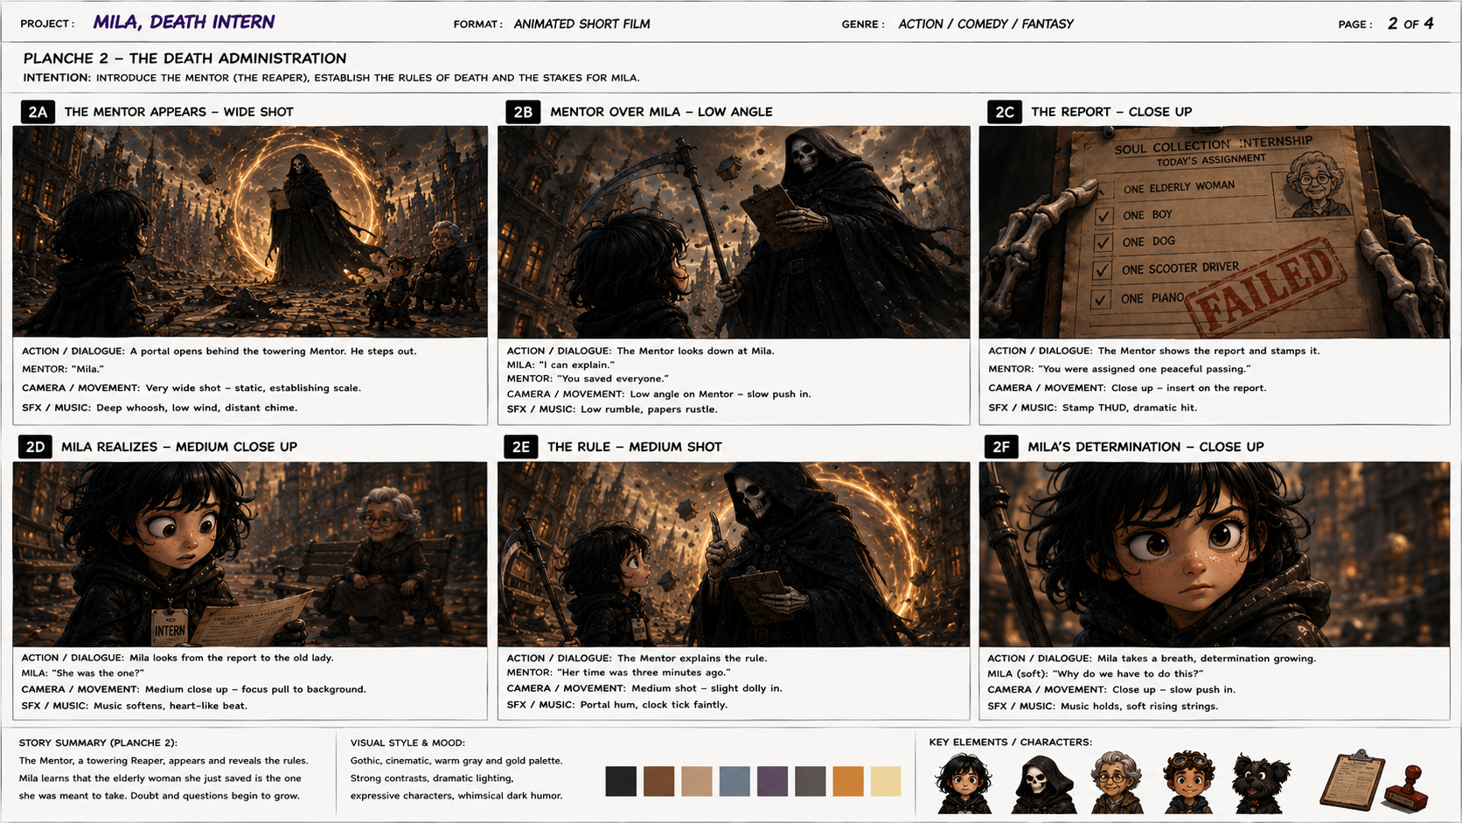The width and height of the screenshot is (1462, 823).
Task: Click Mila character portrait icon
Action: pyautogui.click(x=964, y=784)
